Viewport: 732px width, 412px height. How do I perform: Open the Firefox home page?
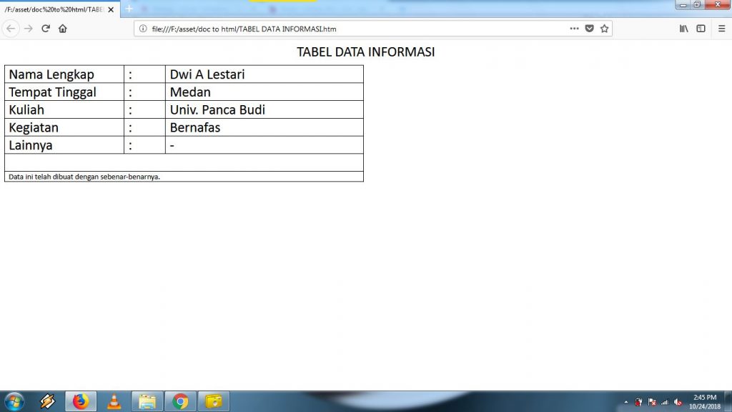click(x=63, y=29)
